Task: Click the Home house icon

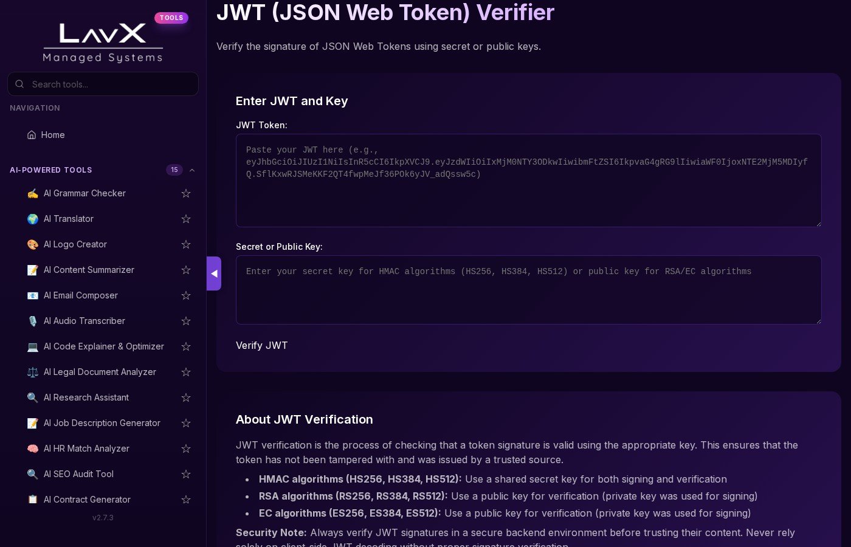Action: 32,135
